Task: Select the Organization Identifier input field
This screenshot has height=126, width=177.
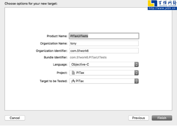Action: click(104, 51)
